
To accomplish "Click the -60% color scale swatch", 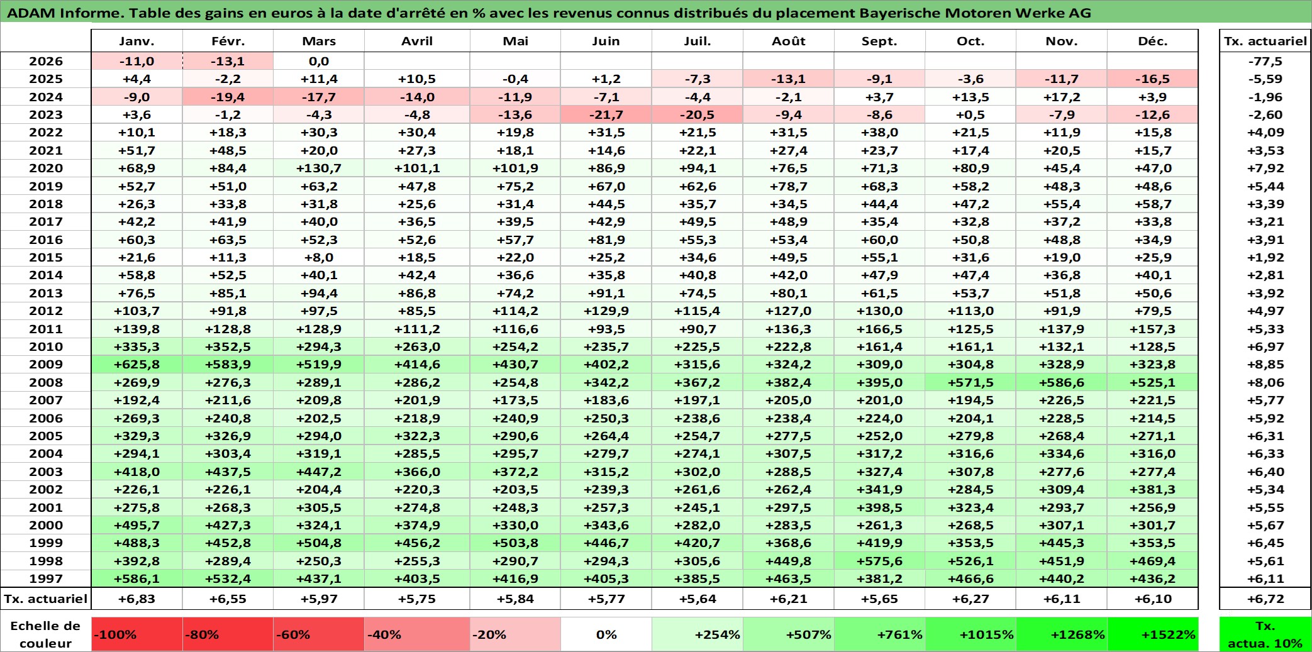I will (x=319, y=634).
